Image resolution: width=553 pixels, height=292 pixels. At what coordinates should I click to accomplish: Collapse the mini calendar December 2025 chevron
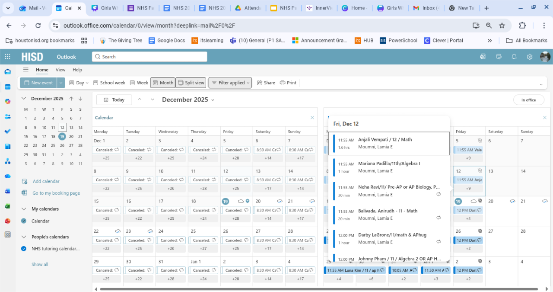(24, 99)
